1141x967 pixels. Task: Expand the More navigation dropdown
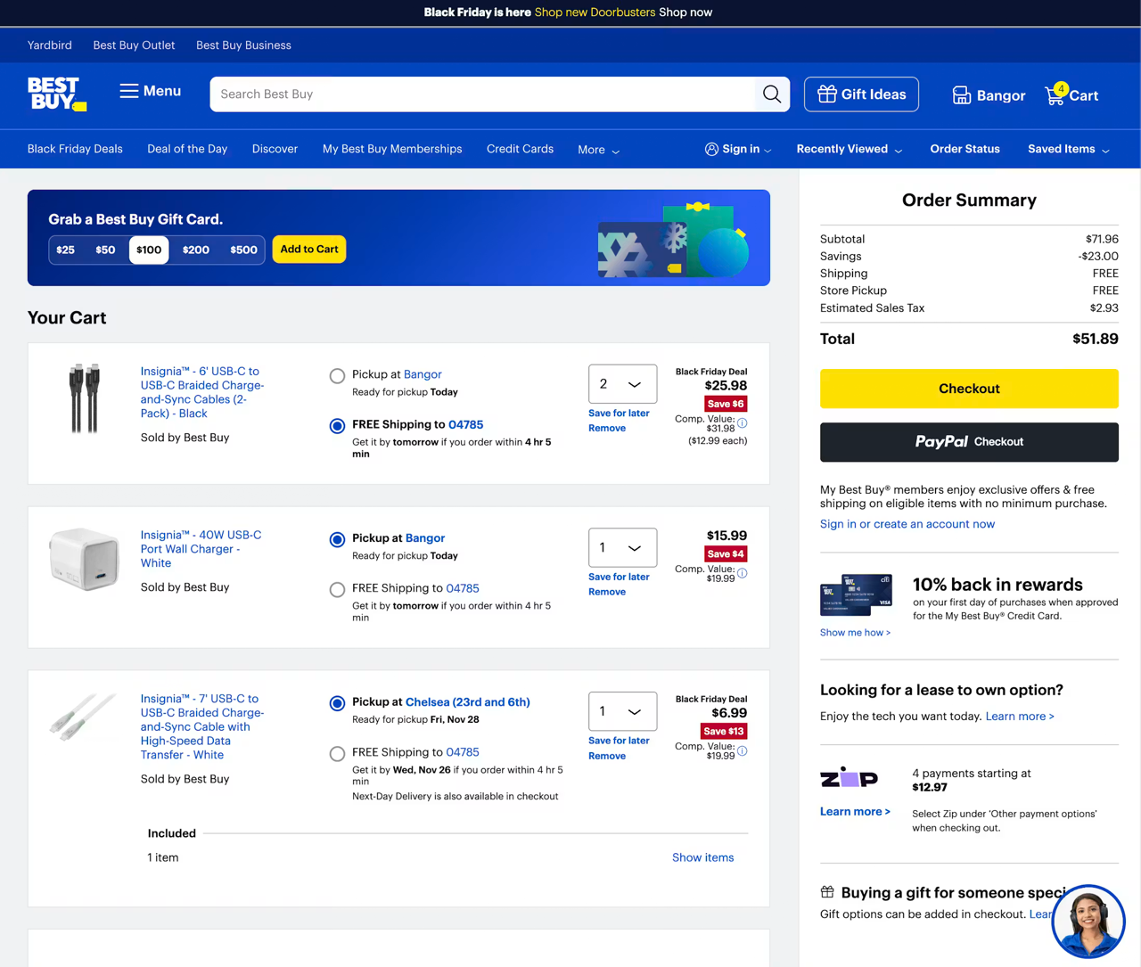click(599, 150)
